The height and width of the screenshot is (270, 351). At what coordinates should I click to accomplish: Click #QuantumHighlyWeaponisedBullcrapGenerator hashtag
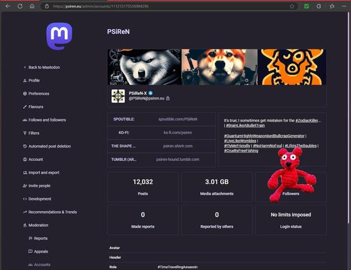pyautogui.click(x=264, y=136)
